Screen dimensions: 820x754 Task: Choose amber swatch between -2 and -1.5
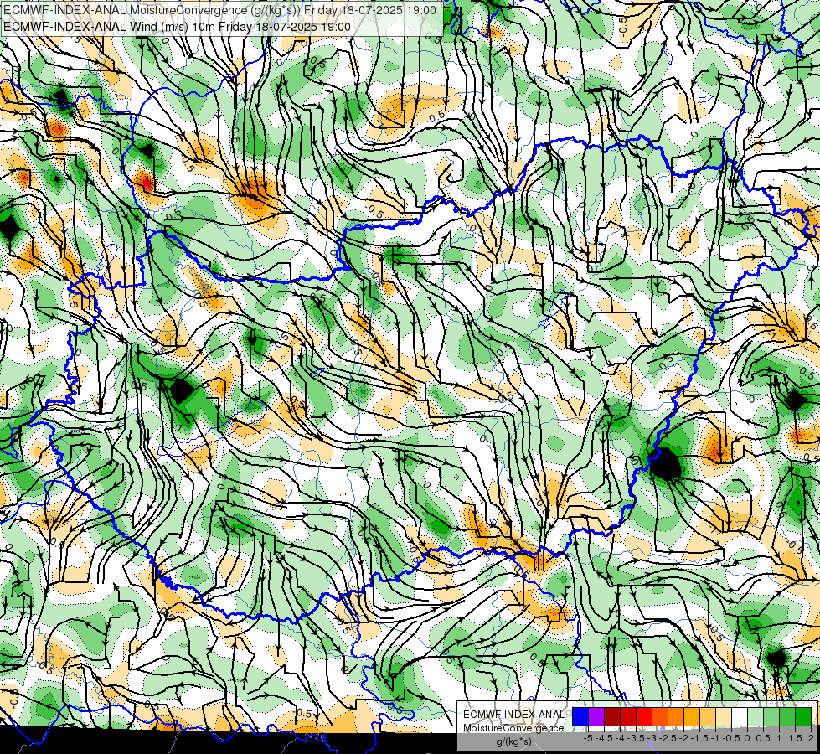[x=692, y=717]
